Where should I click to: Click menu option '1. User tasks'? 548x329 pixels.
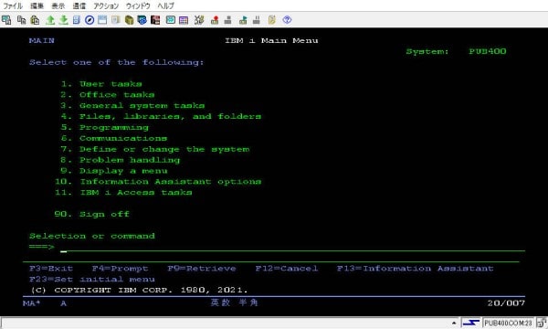(101, 84)
